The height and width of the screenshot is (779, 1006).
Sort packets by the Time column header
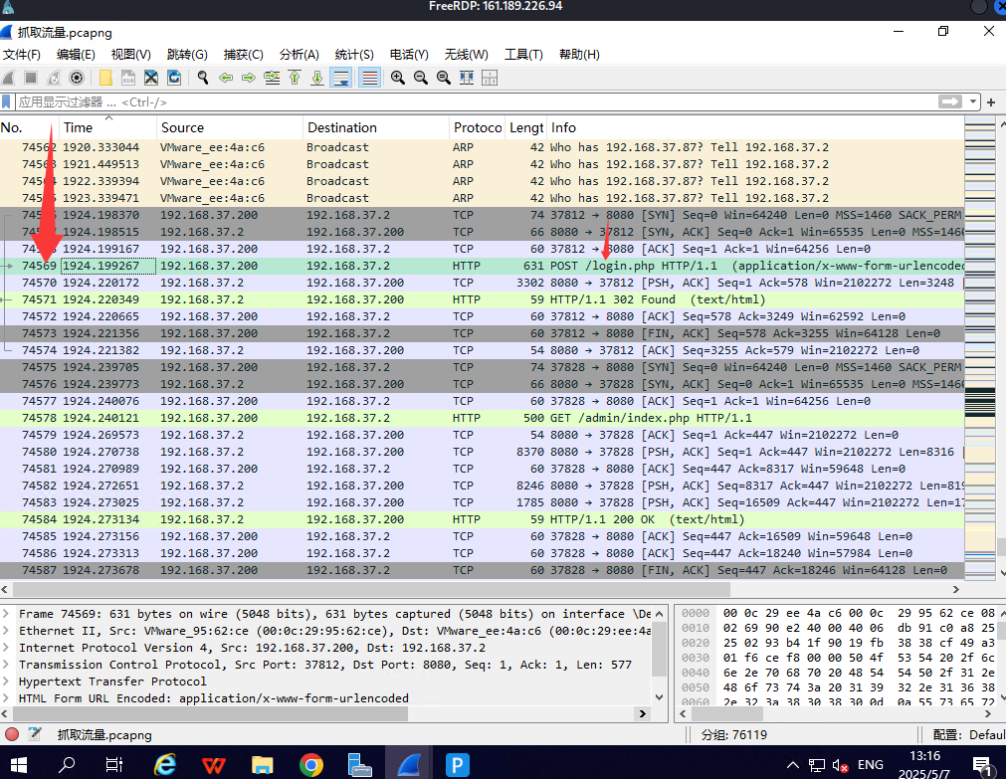pos(107,127)
